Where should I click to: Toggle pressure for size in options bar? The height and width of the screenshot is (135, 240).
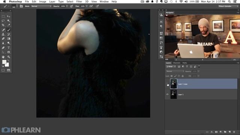97,6
